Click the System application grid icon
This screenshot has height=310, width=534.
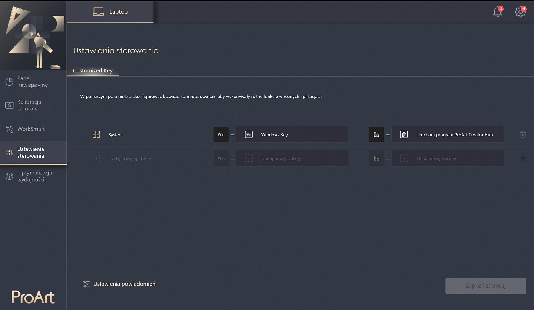(x=96, y=134)
